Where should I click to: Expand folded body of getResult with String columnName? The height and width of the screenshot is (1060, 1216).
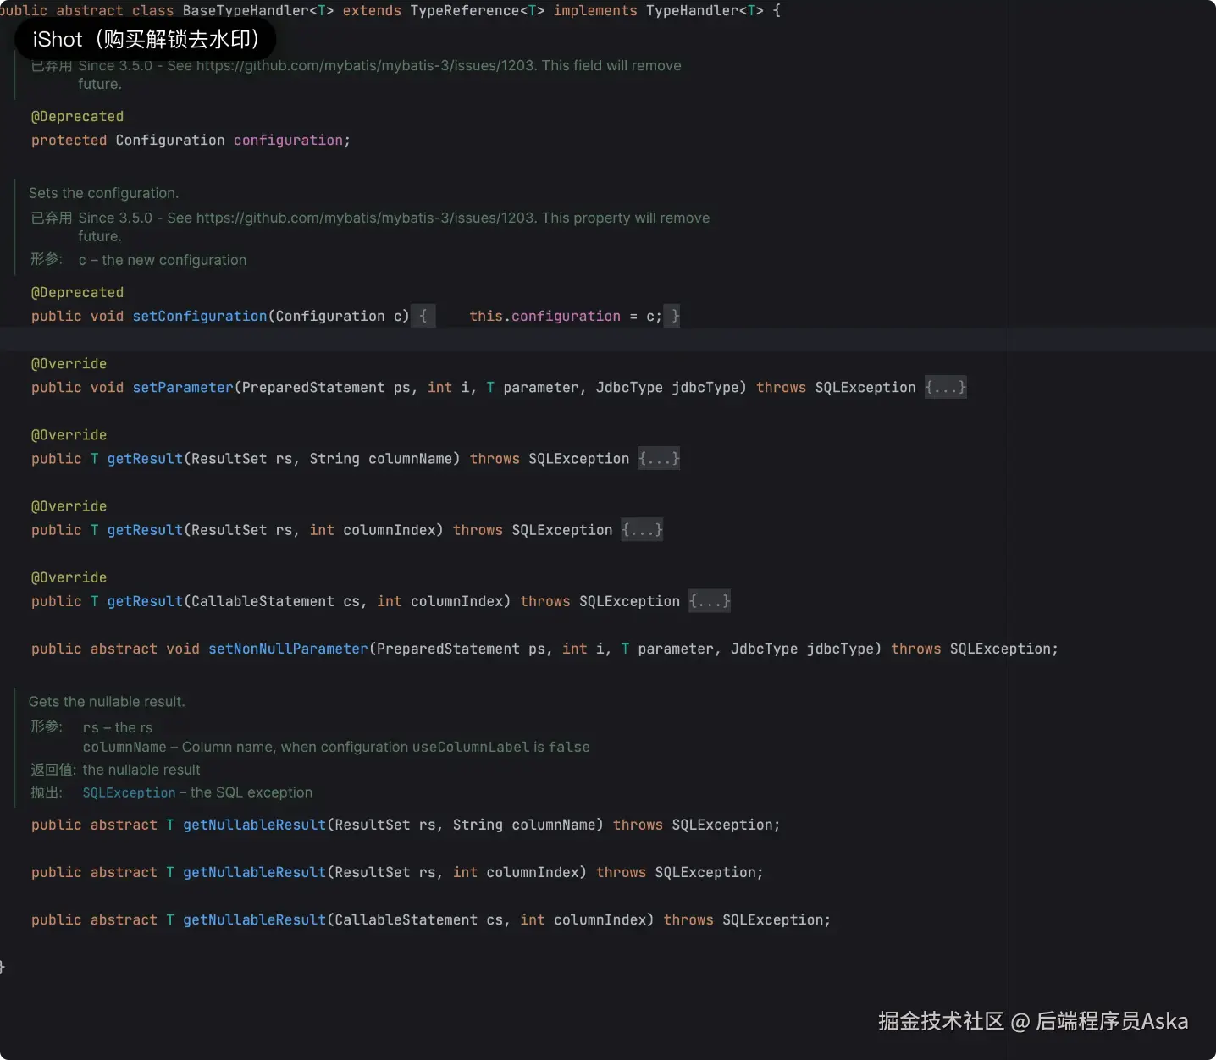tap(659, 459)
